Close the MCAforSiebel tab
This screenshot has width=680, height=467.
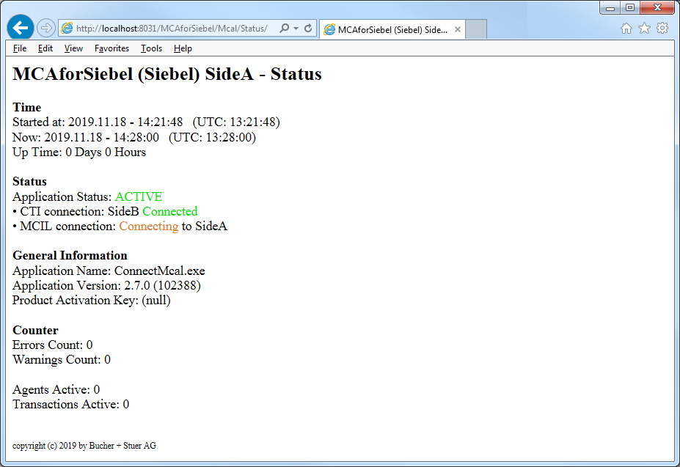coord(457,29)
